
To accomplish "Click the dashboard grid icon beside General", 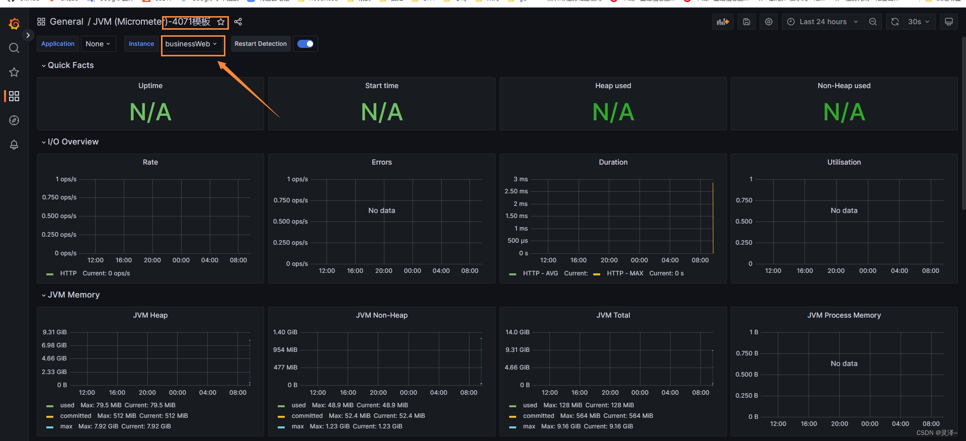I will 41,22.
